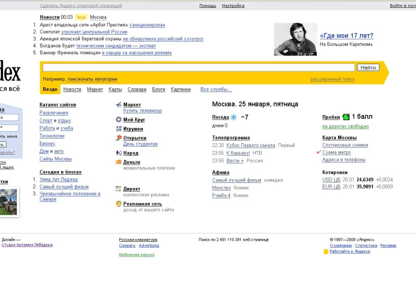Open the Настройка link in top bar

tap(233, 5)
